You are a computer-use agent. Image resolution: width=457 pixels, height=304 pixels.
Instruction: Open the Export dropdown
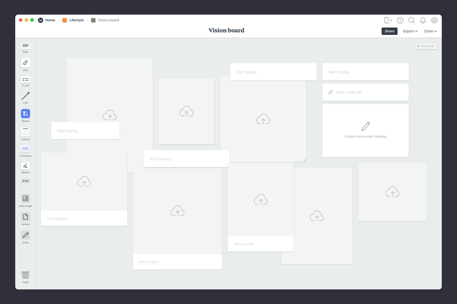point(410,31)
